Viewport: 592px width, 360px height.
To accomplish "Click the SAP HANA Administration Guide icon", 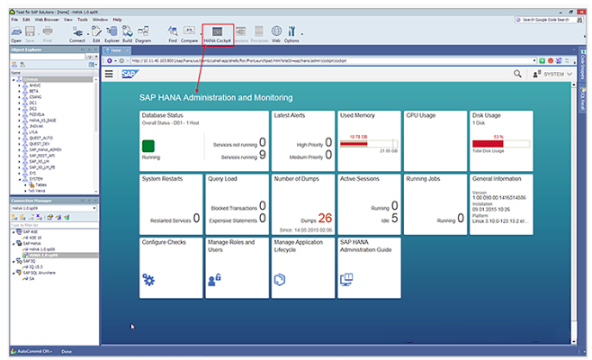I will (346, 280).
